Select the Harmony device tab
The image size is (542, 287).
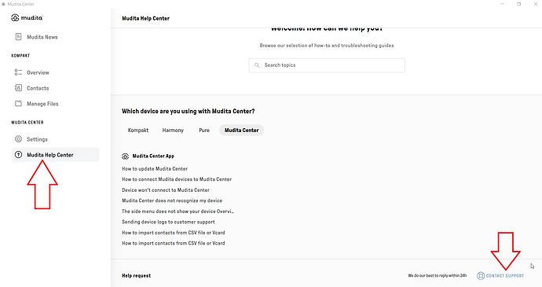pyautogui.click(x=173, y=131)
